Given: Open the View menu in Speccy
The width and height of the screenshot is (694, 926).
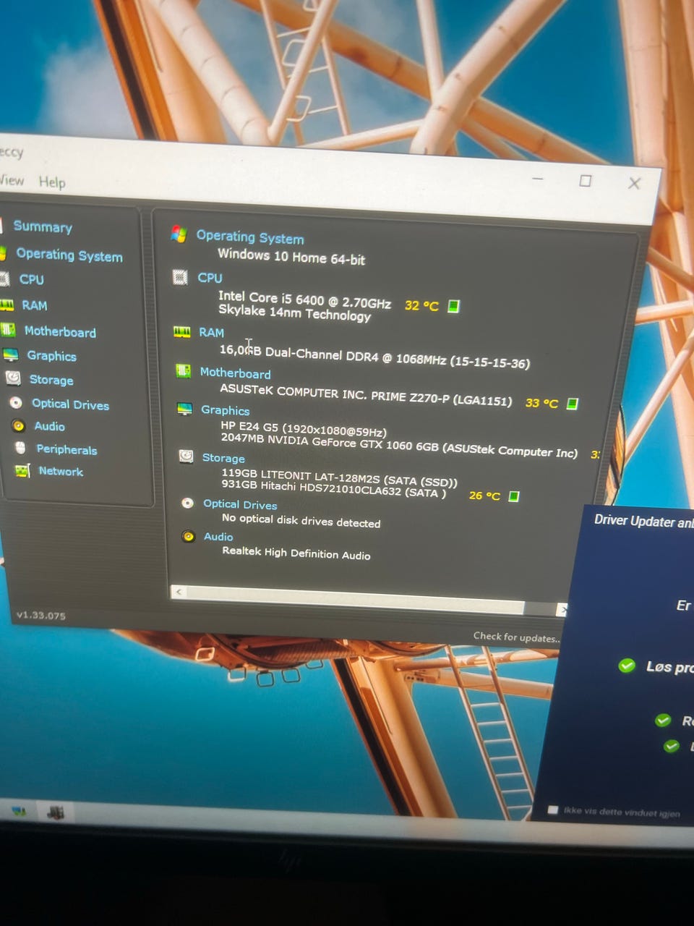Looking at the screenshot, I should click(x=12, y=179).
